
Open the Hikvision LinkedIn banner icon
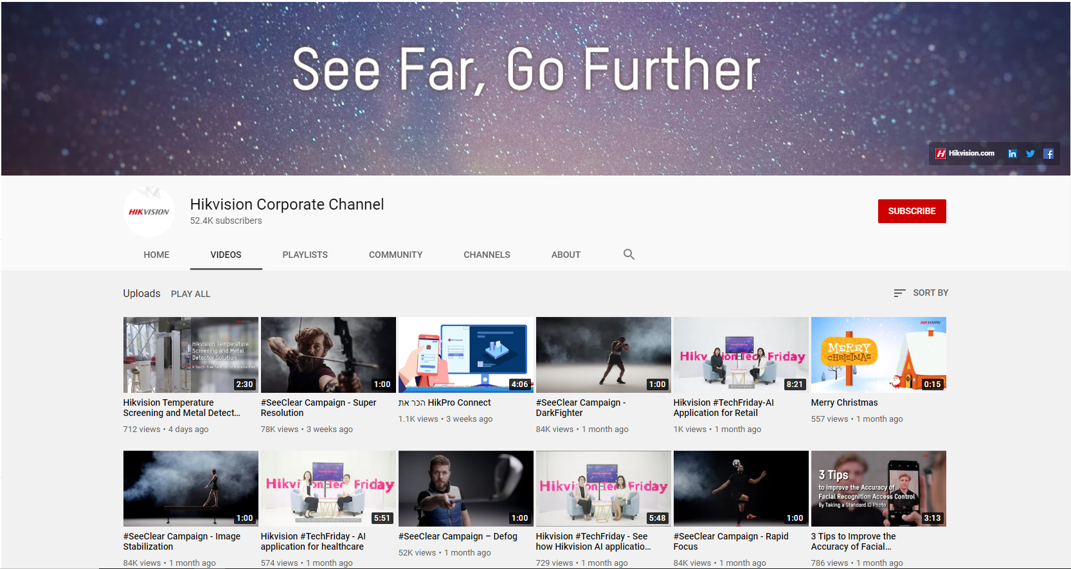click(x=1012, y=154)
